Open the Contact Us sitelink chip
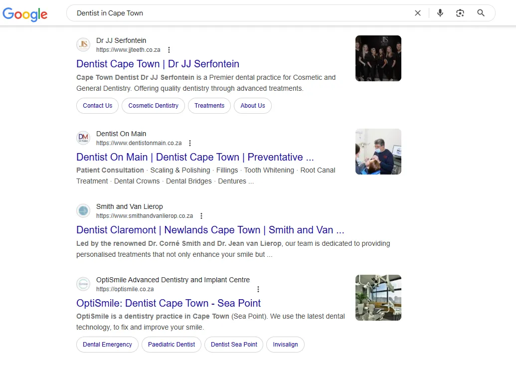Viewport: 516px width, 365px height. point(97,106)
